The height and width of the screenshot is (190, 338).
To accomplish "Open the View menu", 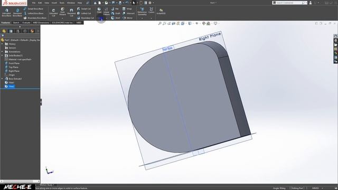I will pos(47,3).
